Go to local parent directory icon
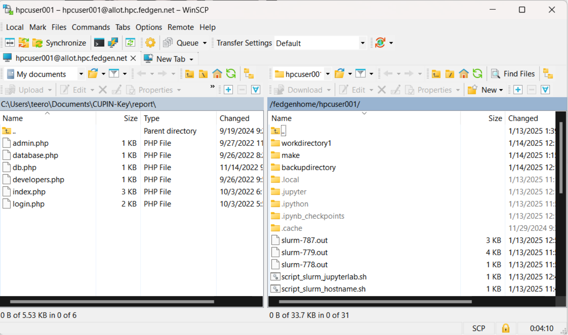This screenshot has height=335, width=568. point(189,74)
